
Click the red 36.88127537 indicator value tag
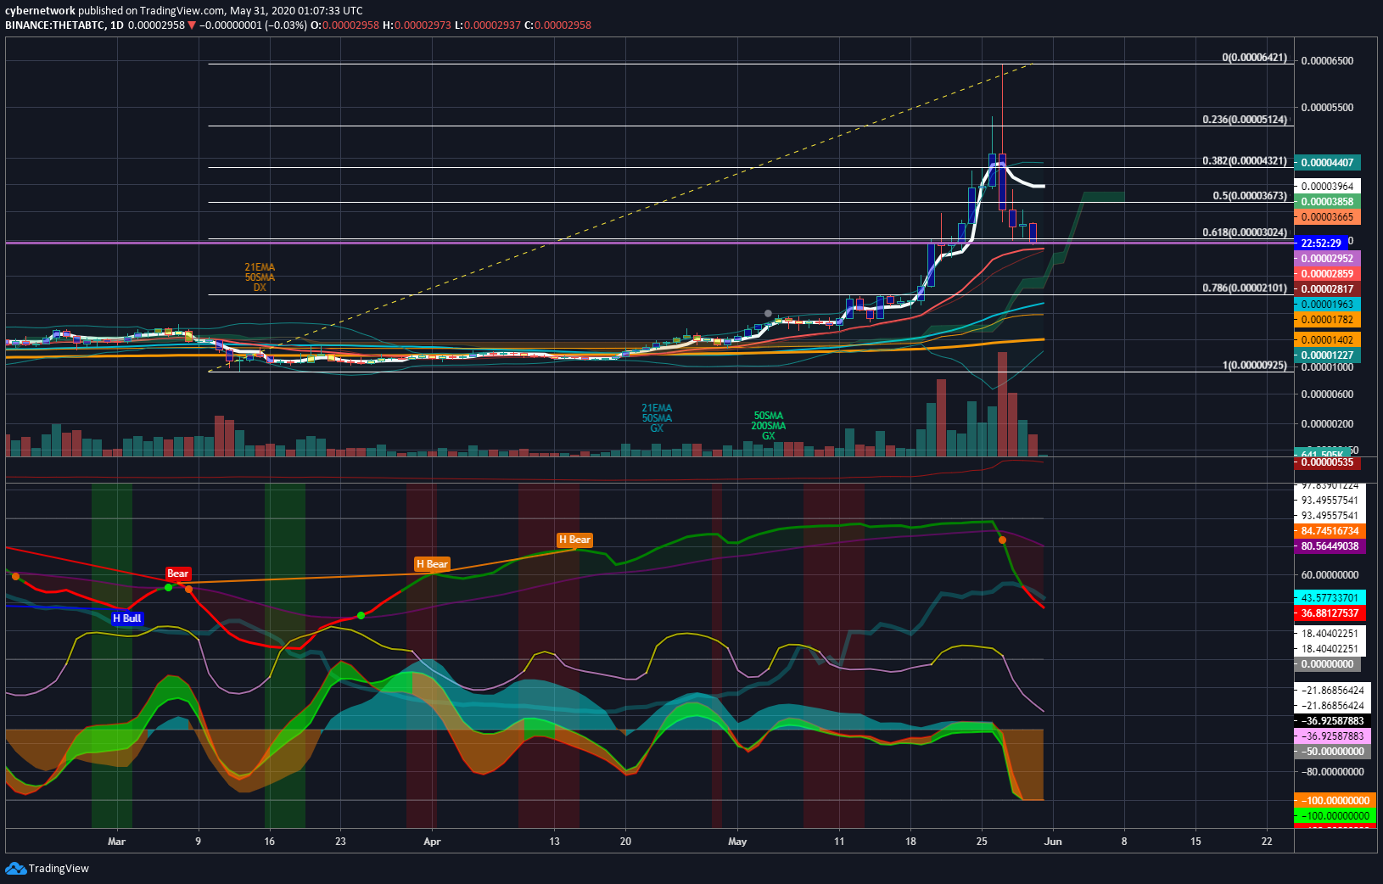pos(1330,613)
